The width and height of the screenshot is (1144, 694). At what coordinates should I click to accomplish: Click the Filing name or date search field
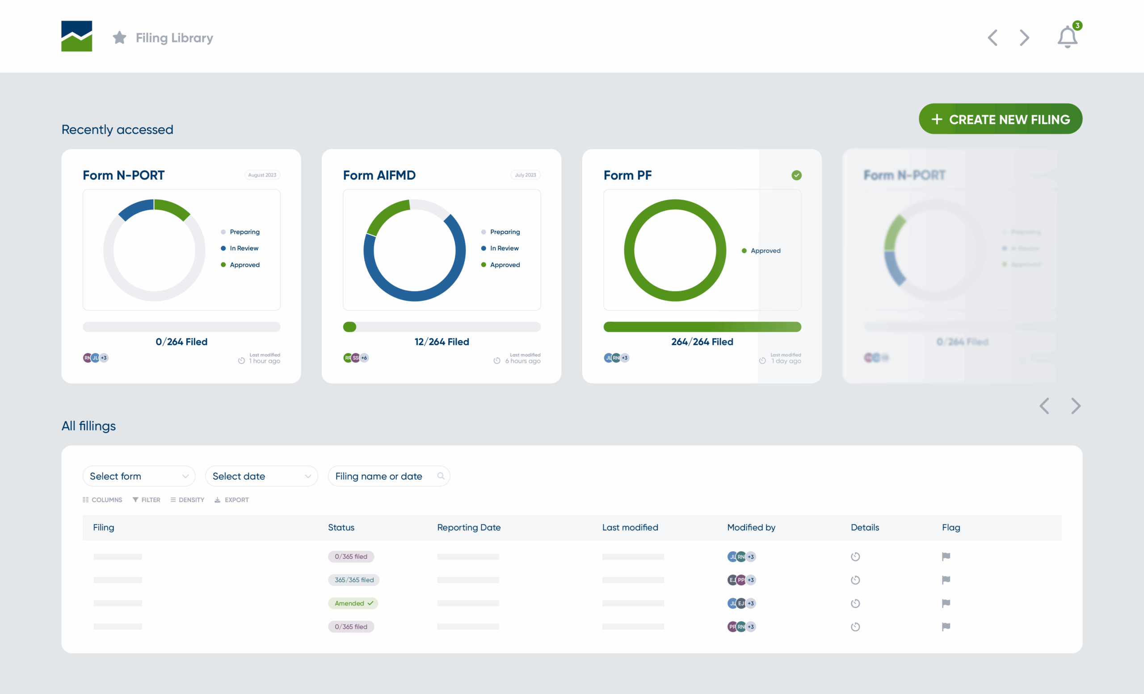379,476
